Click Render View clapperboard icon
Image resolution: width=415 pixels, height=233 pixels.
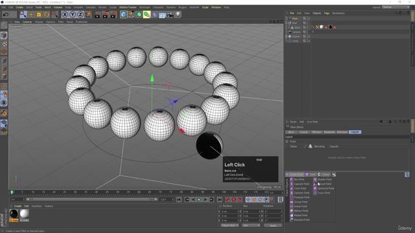(x=97, y=14)
